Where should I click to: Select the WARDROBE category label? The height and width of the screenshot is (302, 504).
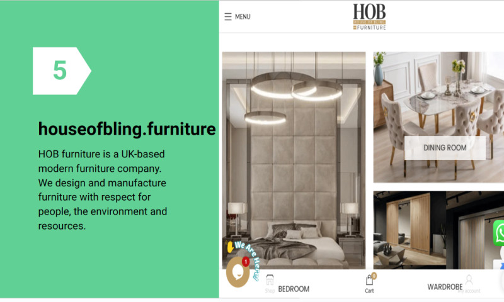click(x=445, y=287)
